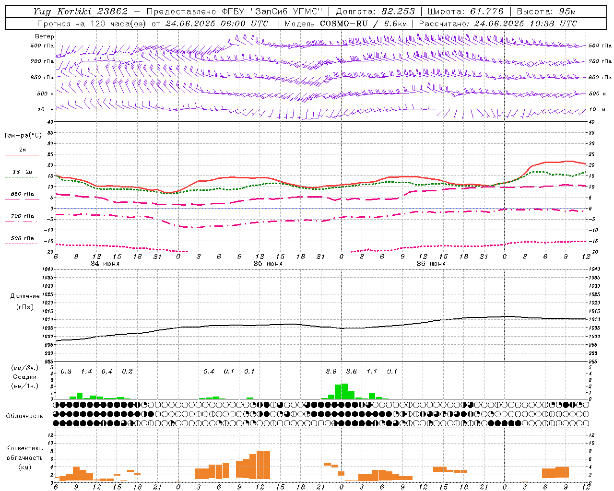Click the dashed Td 2м legend line sample

22,177
